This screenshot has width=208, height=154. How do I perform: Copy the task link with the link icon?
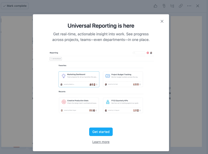tap(181, 6)
